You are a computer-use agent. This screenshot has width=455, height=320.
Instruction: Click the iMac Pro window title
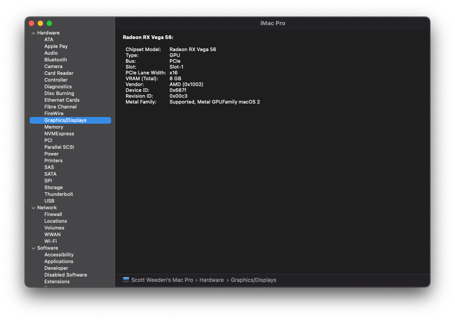273,23
